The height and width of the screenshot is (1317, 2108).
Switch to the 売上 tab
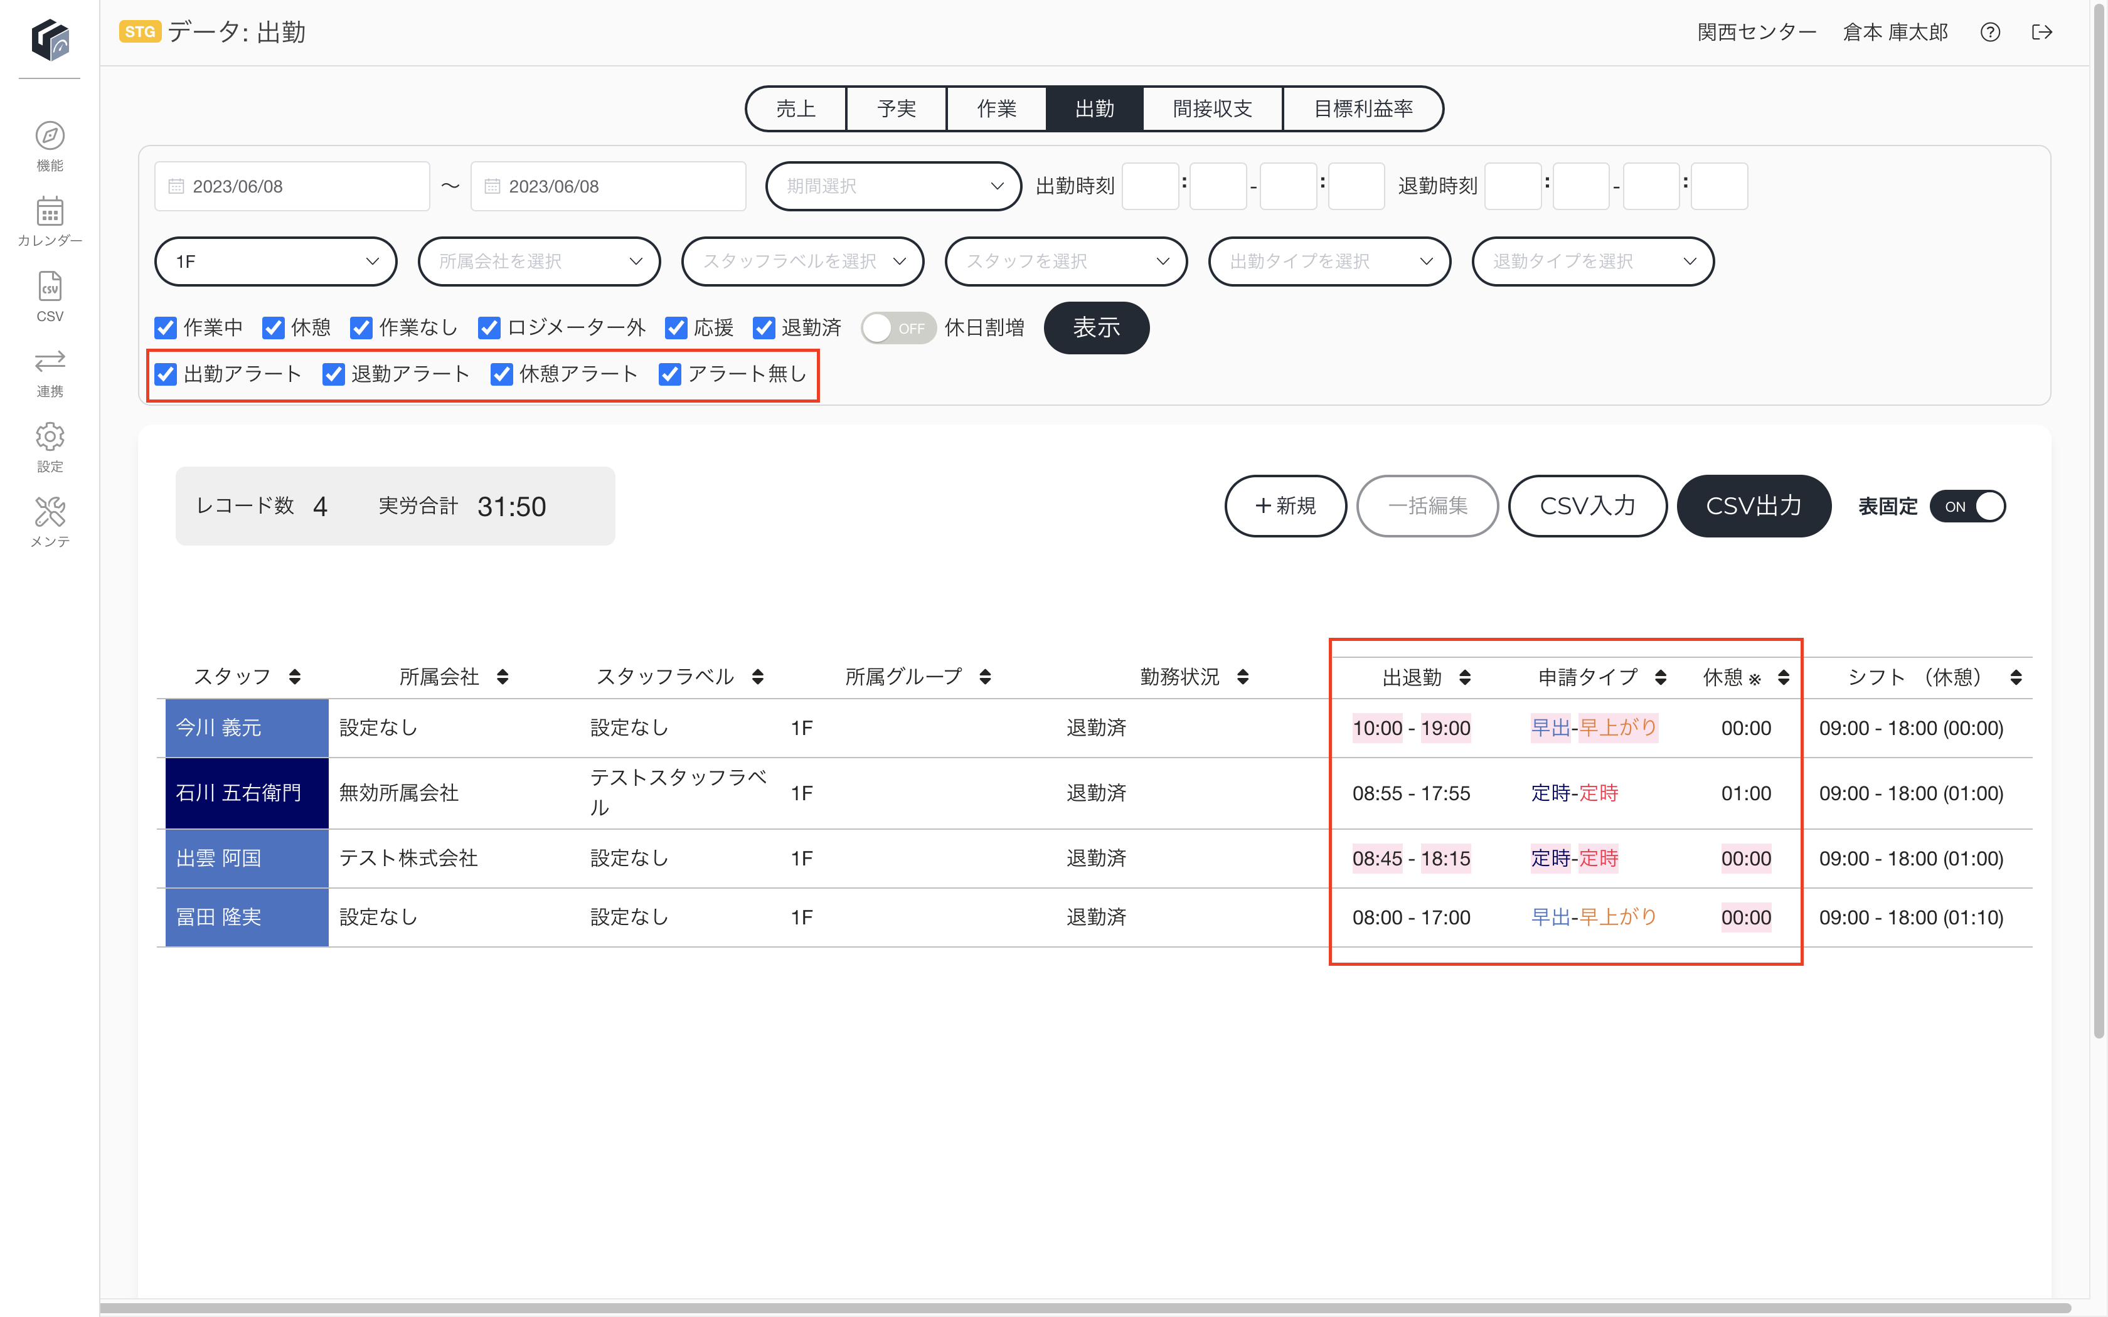pos(796,109)
